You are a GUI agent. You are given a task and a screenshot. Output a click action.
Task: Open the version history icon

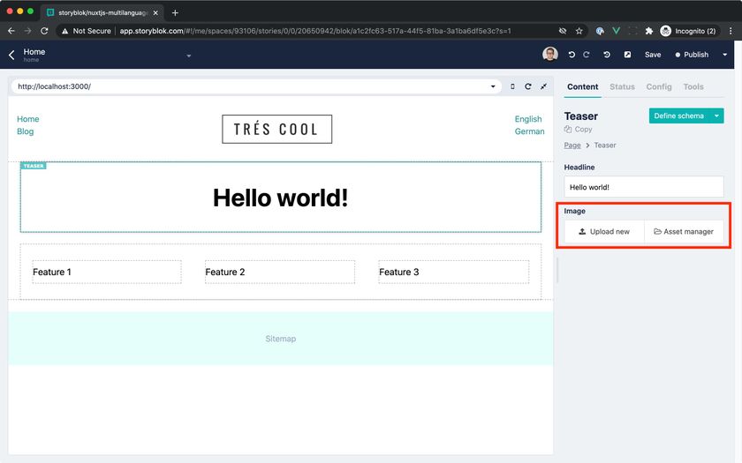click(x=607, y=55)
